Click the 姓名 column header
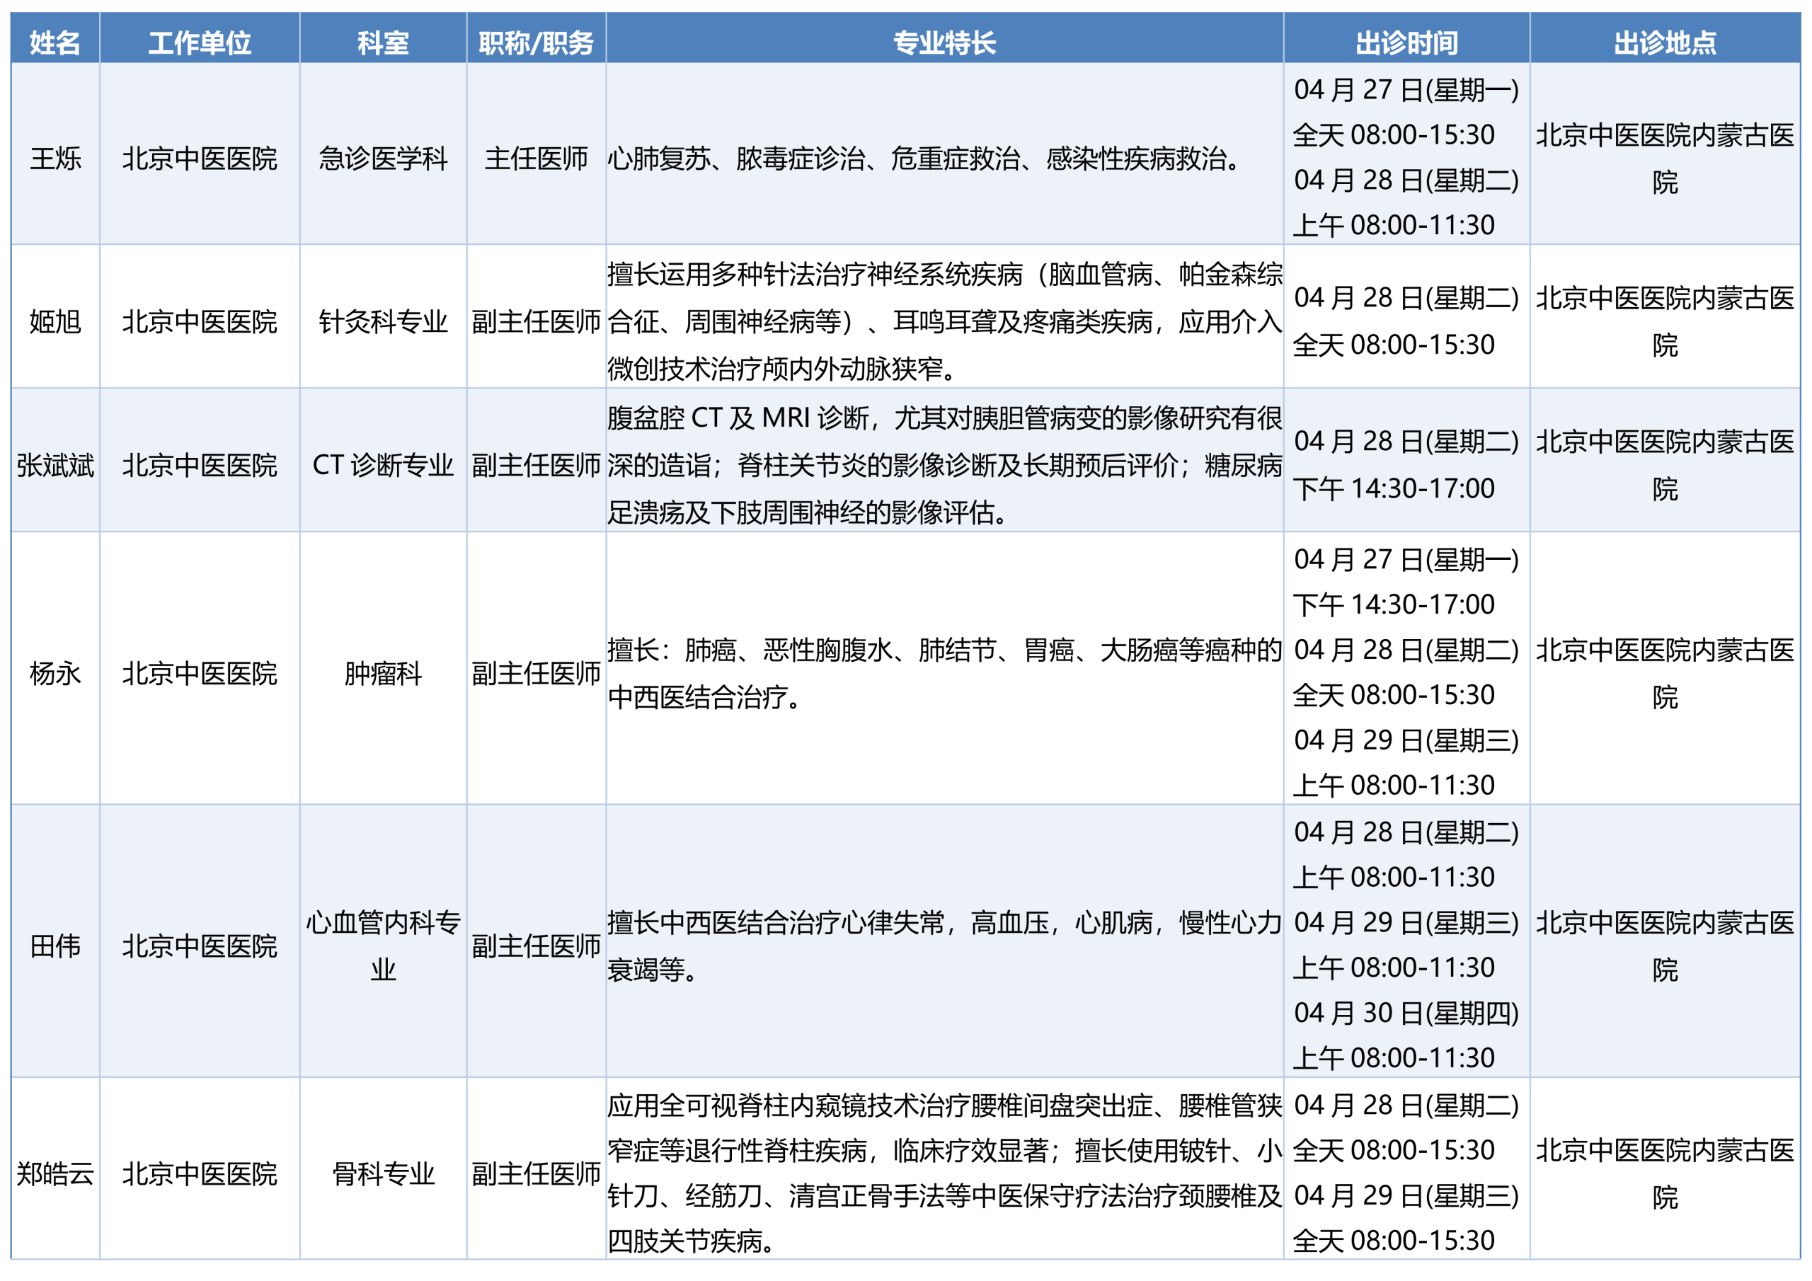This screenshot has width=1812, height=1281. tap(55, 42)
